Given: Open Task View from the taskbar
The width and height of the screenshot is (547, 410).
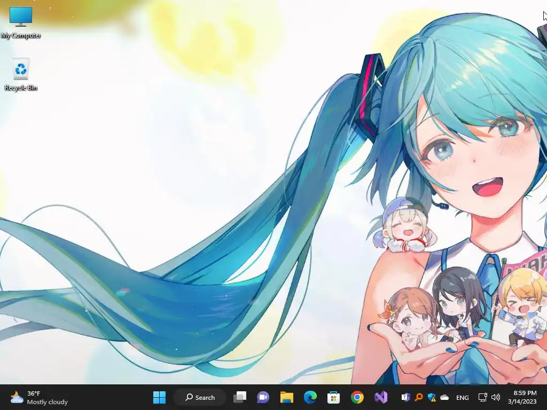Looking at the screenshot, I should [240, 397].
